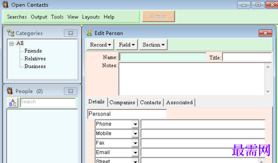The height and width of the screenshot is (163, 278).
Task: Click the Action button
Action: click(x=158, y=16)
